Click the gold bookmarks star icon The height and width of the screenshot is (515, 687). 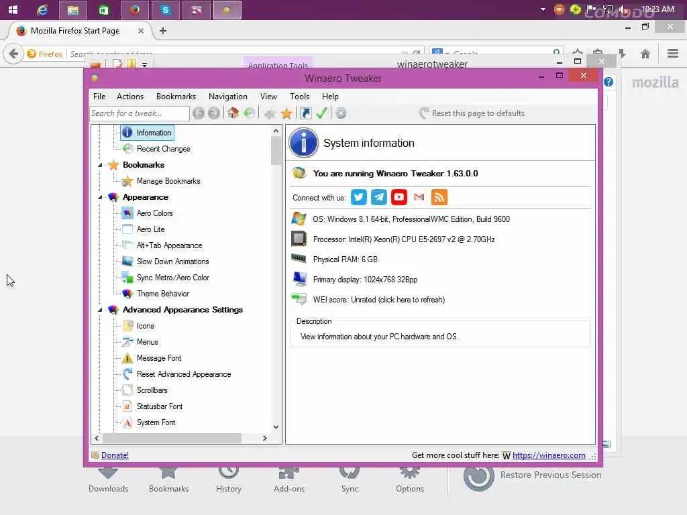coord(286,114)
